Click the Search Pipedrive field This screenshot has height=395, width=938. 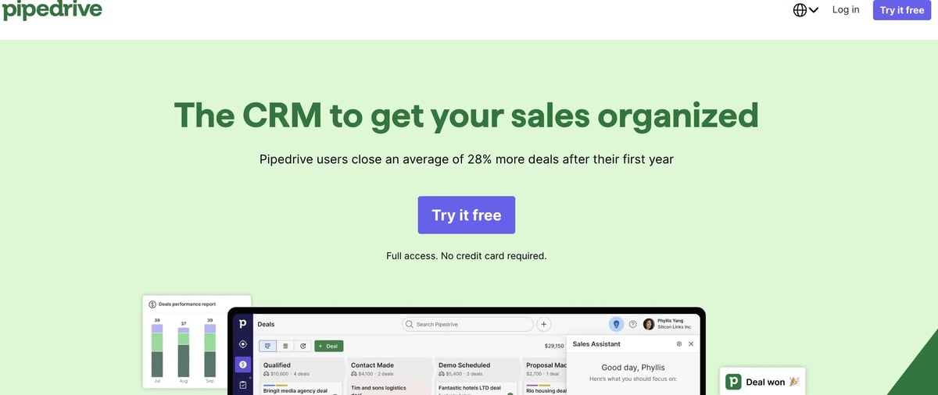[467, 324]
